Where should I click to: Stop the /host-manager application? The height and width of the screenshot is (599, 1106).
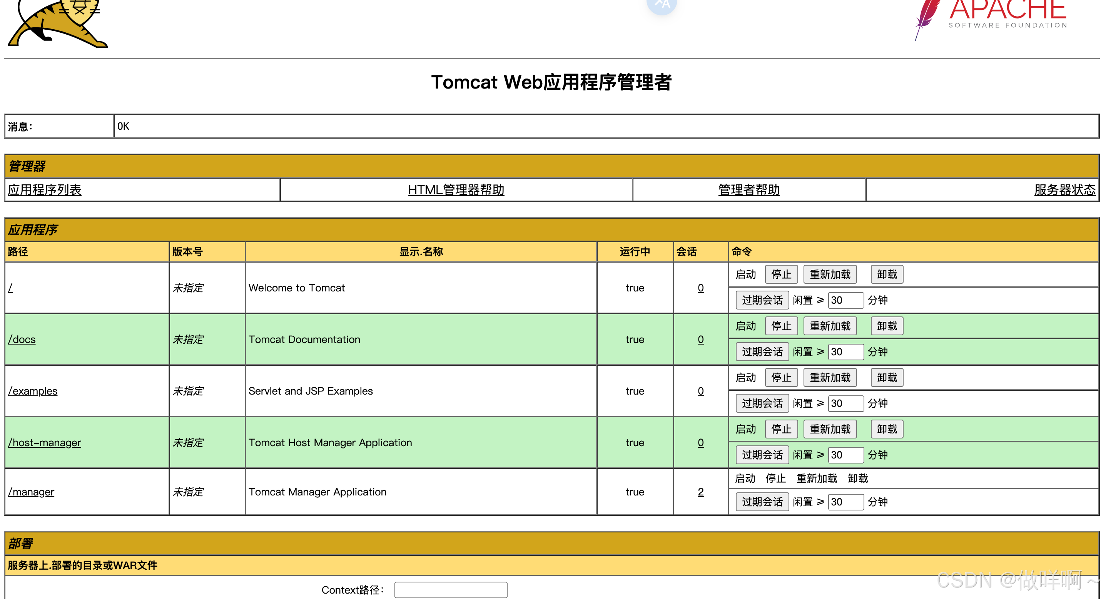pos(782,429)
